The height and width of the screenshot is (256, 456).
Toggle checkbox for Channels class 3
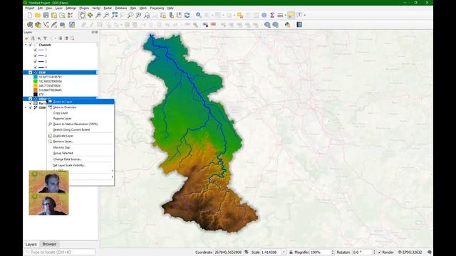click(35, 62)
